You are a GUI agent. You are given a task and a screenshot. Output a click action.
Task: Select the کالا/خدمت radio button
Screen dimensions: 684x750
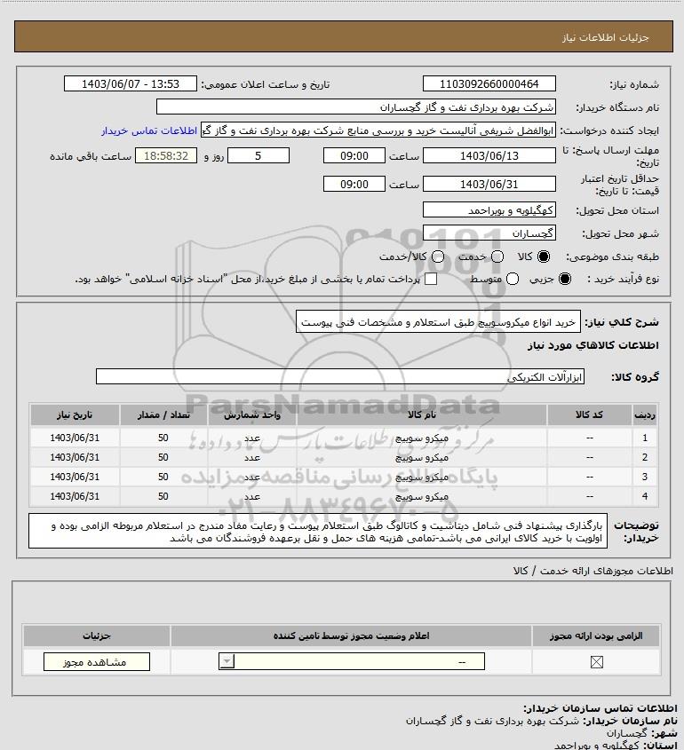pyautogui.click(x=437, y=257)
